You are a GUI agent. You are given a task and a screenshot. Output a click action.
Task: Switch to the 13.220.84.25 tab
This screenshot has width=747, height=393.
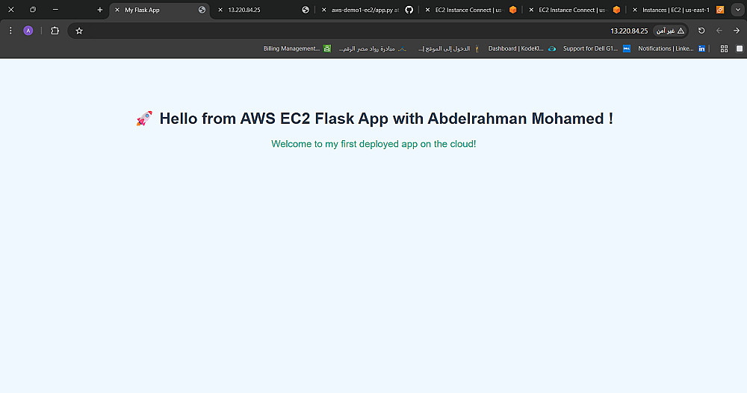(254, 10)
